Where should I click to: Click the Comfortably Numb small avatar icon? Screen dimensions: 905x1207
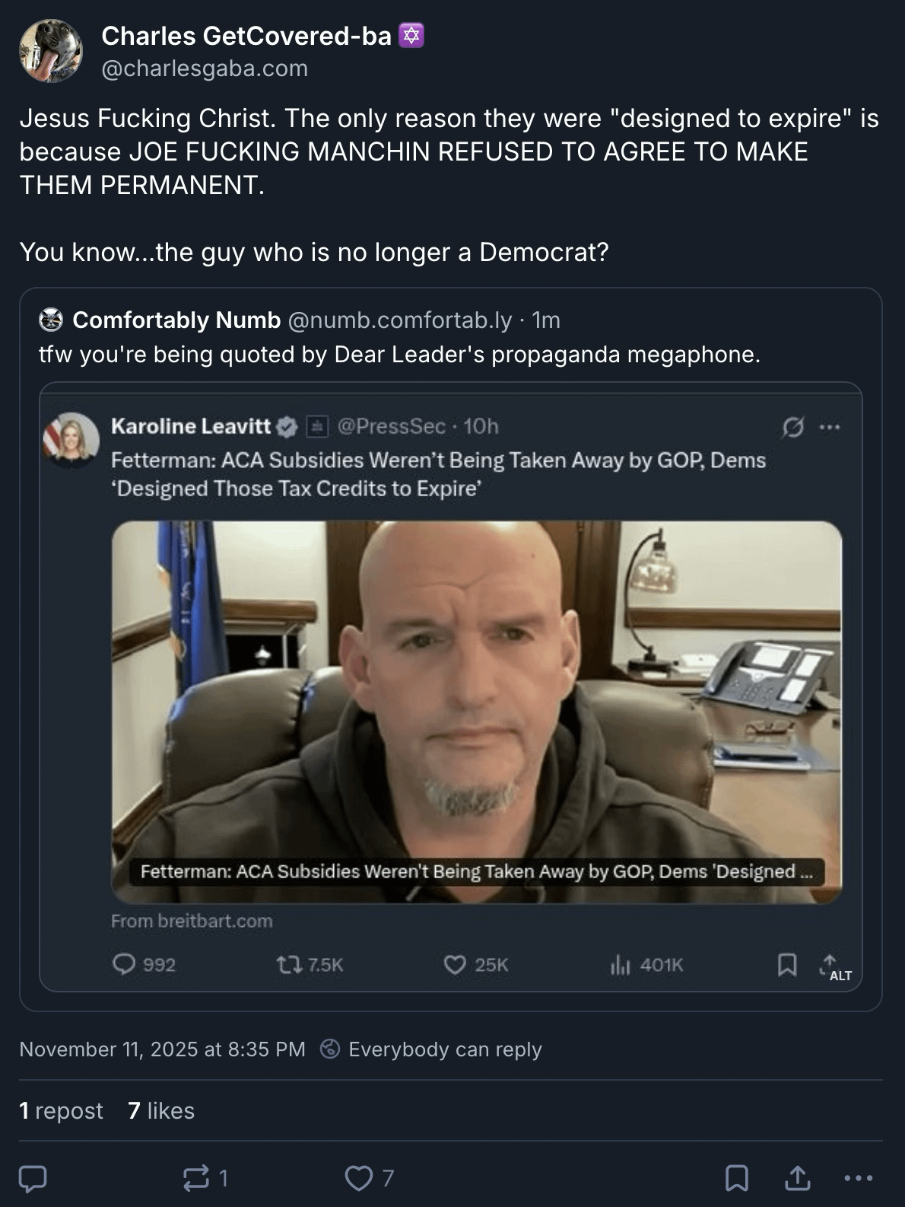tap(51, 320)
